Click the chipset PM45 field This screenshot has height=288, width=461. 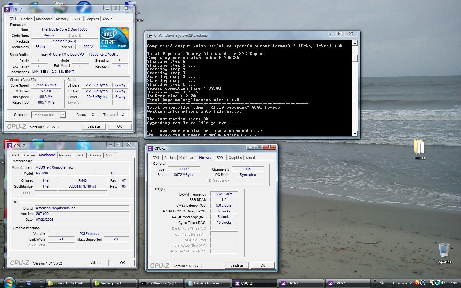point(82,180)
